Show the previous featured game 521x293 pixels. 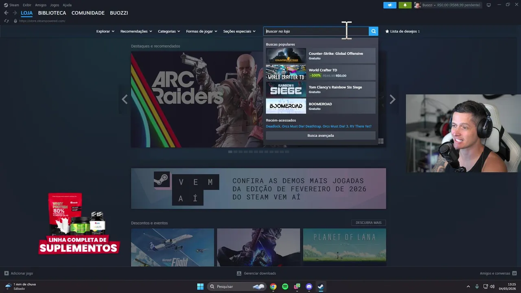(x=125, y=99)
